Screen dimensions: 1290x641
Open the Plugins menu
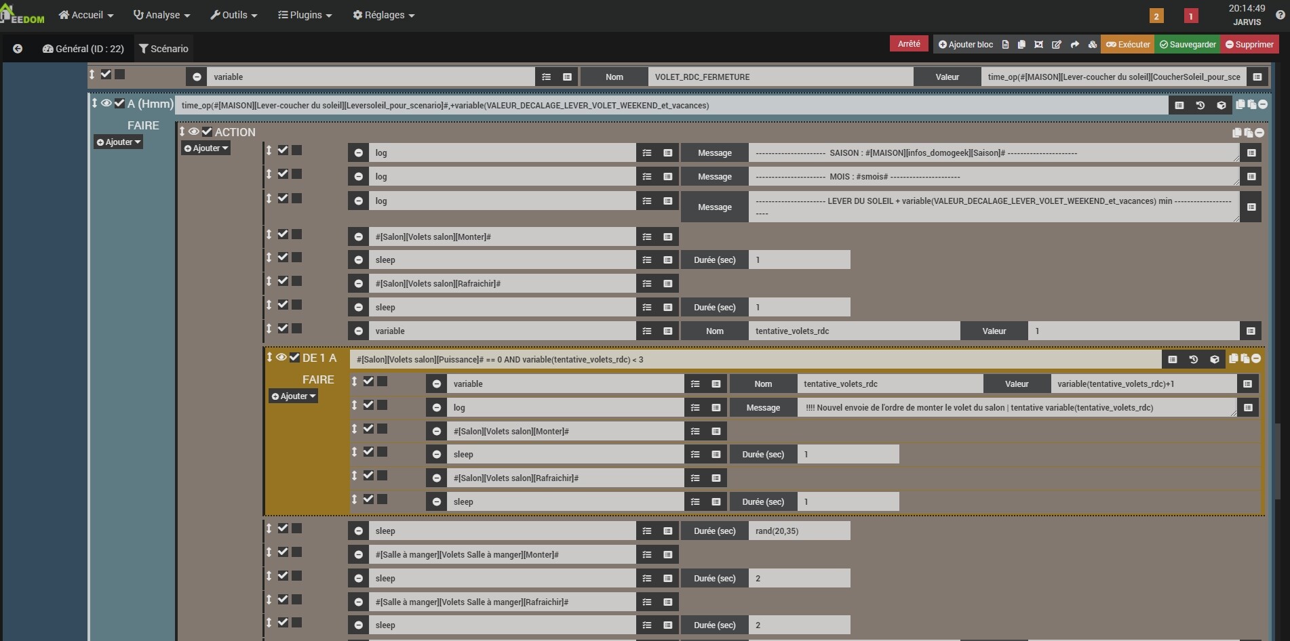[305, 15]
